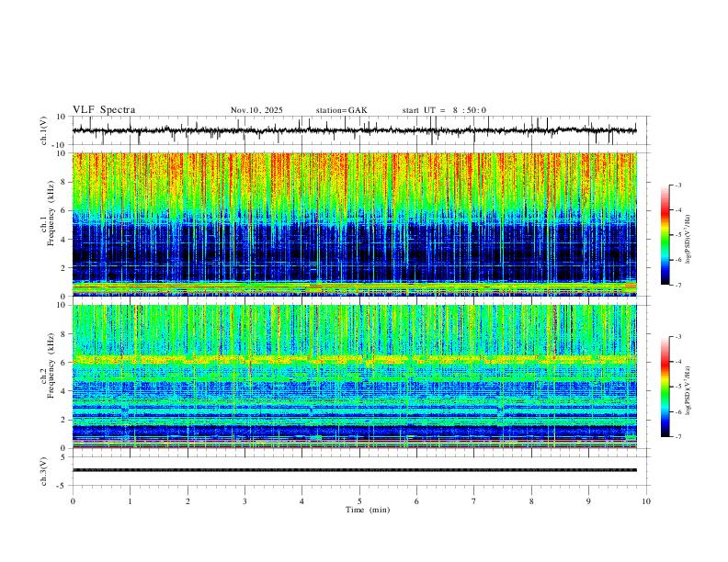Click time axis tick label 6

pyautogui.click(x=417, y=501)
